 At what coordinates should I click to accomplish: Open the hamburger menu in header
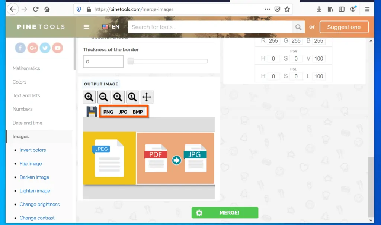tap(87, 27)
